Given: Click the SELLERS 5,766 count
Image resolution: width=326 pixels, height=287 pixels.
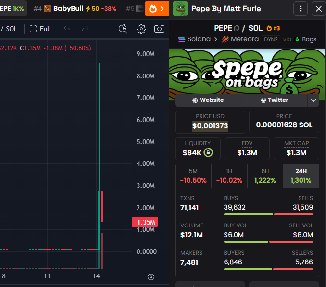Looking at the screenshot, I should click(x=304, y=262).
